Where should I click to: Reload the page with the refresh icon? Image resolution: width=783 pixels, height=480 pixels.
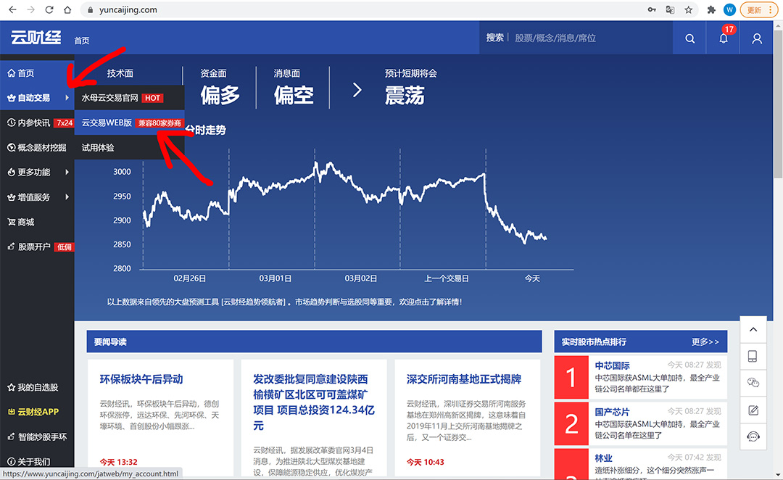[x=49, y=9]
